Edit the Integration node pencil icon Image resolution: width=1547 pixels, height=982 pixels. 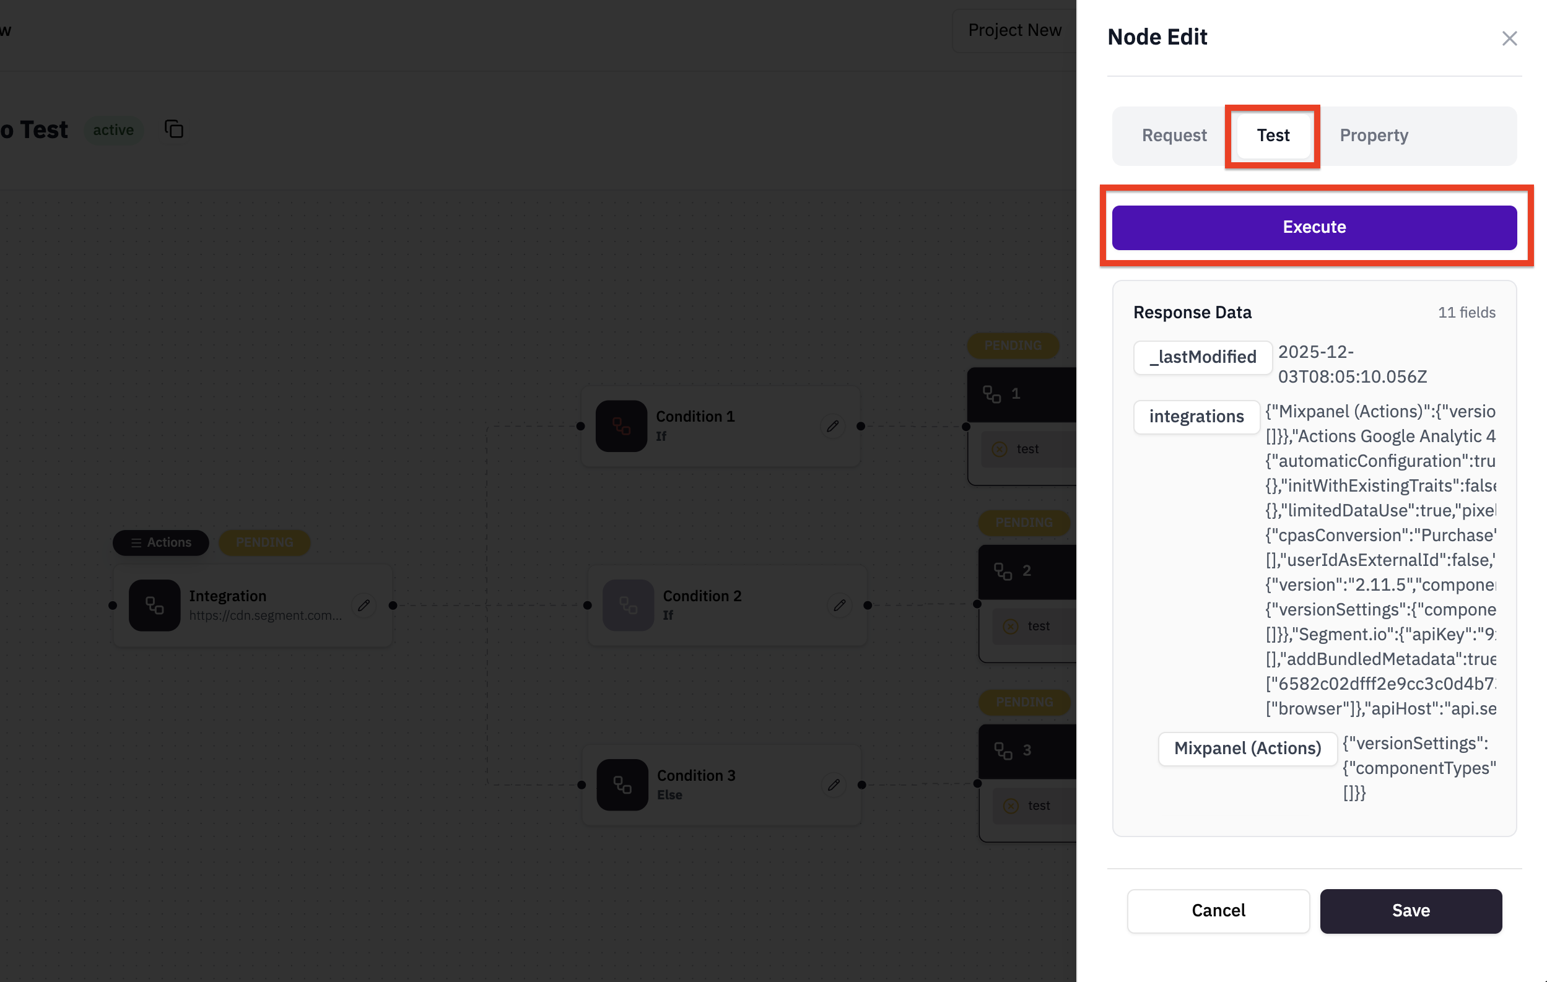(x=364, y=605)
